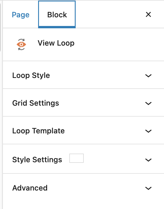Viewport: 164px width, 209px height.
Task: Click the down-arrow icon next to Grid Settings
Action: [148, 103]
